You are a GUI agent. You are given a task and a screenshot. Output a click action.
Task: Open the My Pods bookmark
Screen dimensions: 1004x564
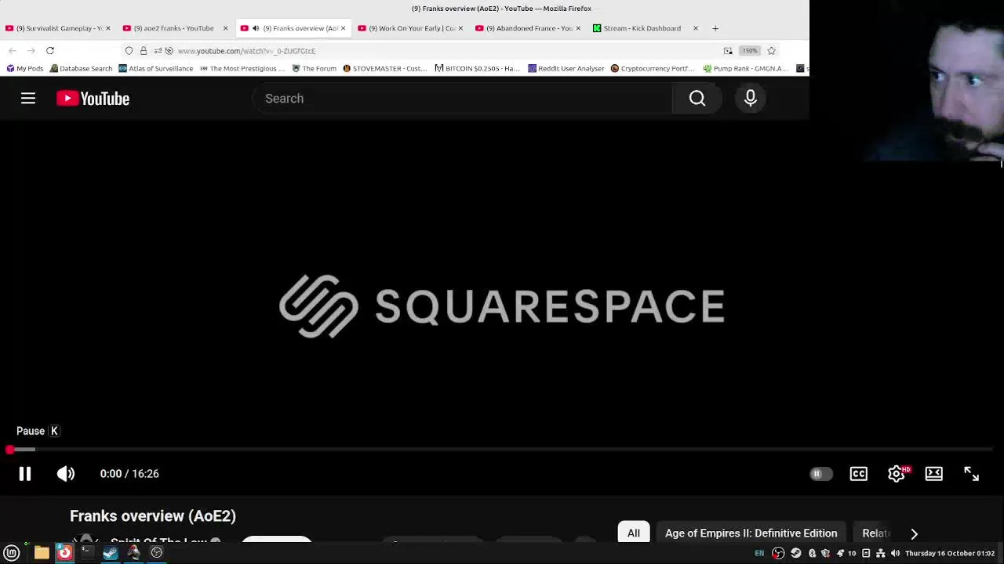[x=25, y=68]
